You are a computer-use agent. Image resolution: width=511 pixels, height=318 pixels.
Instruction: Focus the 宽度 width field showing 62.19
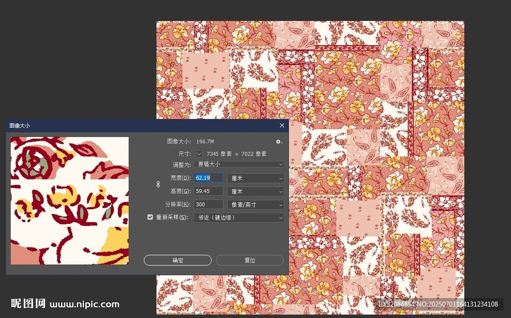coord(208,178)
